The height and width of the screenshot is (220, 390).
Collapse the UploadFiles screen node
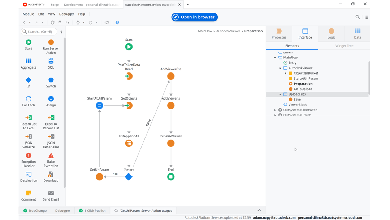point(280,94)
